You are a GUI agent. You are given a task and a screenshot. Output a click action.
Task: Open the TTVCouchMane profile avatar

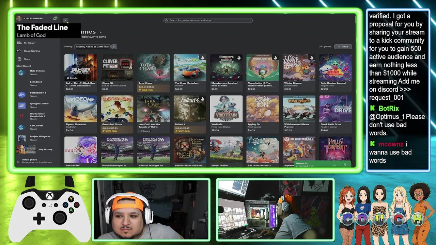tap(19, 18)
